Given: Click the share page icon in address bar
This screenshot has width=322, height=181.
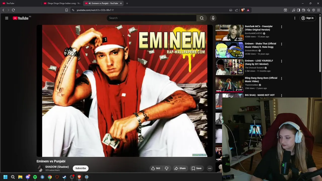Looking at the screenshot, I should [x=236, y=10].
